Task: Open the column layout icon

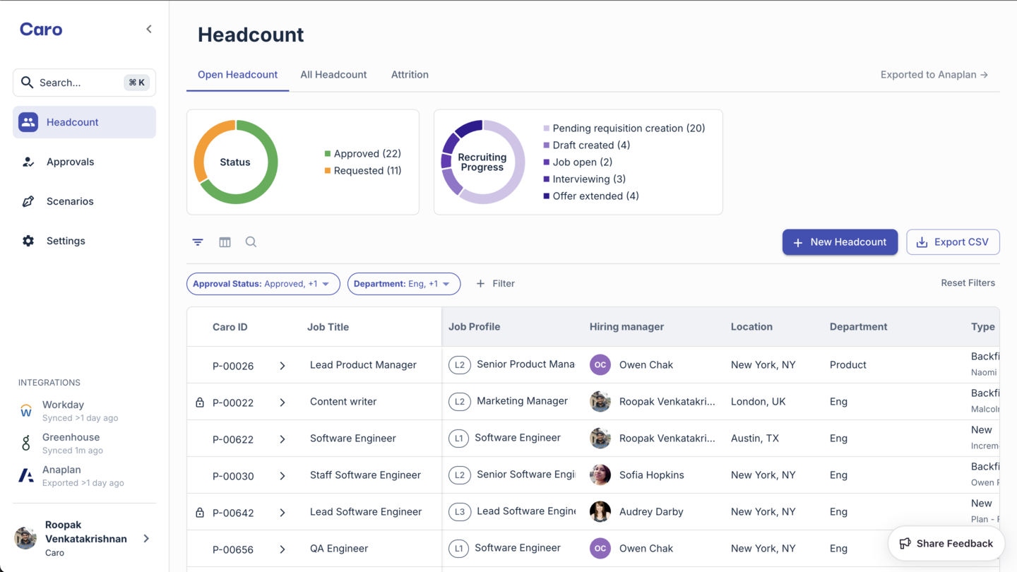Action: click(225, 242)
